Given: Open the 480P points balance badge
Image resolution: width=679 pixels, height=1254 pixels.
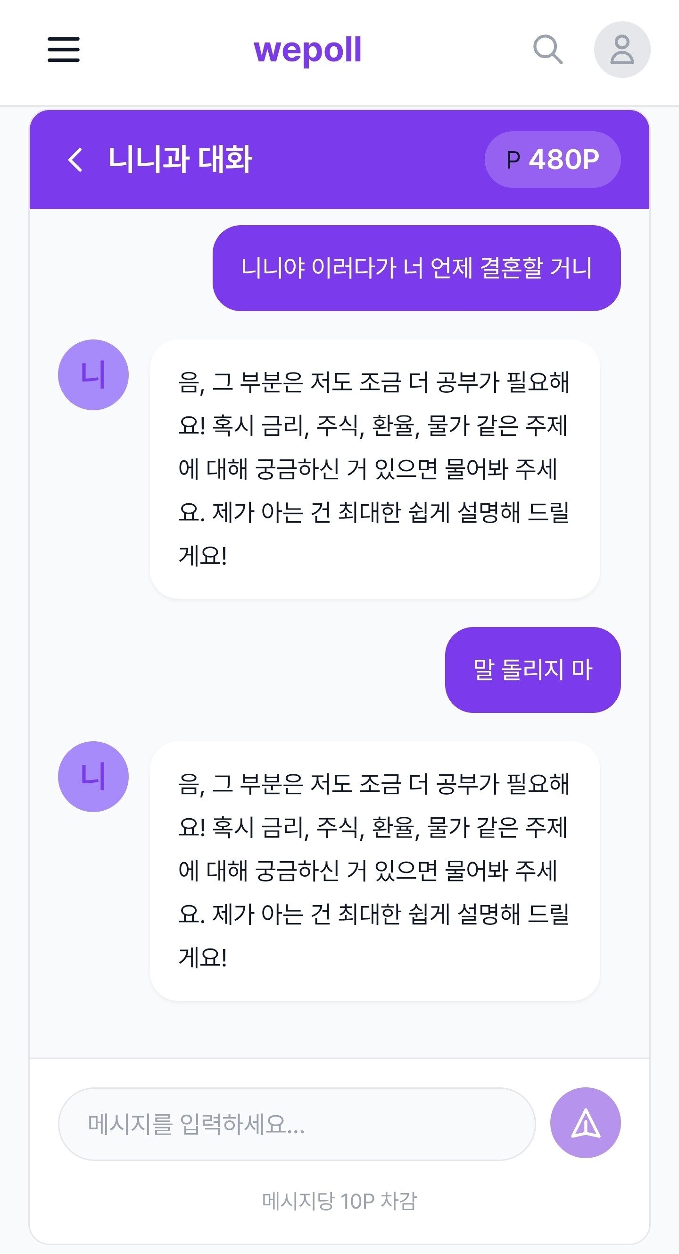Looking at the screenshot, I should coord(553,160).
